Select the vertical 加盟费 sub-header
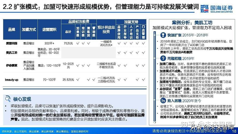The image size is (238, 134). tap(78, 32)
